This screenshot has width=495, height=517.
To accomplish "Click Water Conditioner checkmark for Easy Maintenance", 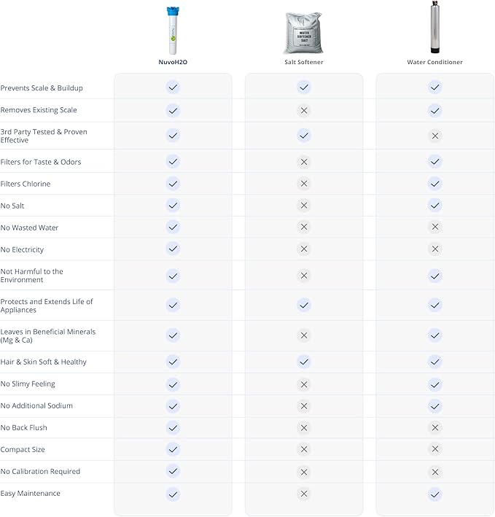I will (434, 494).
